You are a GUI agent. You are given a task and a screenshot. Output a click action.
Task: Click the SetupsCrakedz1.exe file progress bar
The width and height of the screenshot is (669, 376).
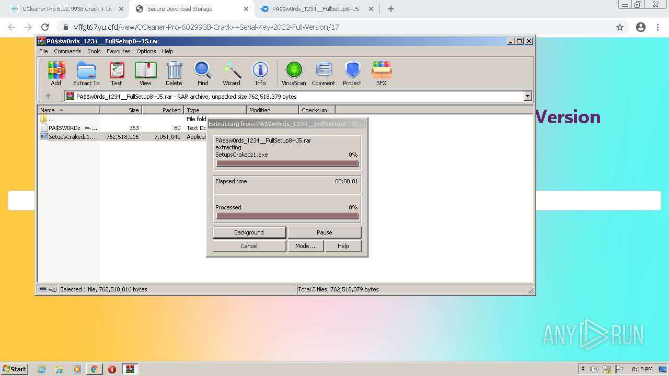coord(287,164)
